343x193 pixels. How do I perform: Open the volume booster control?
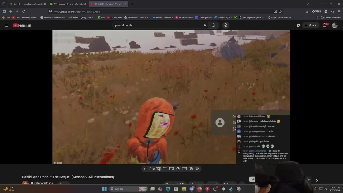pyautogui.click(x=152, y=169)
